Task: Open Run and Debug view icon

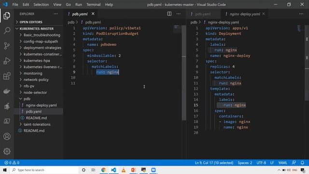Action: click(x=7, y=61)
